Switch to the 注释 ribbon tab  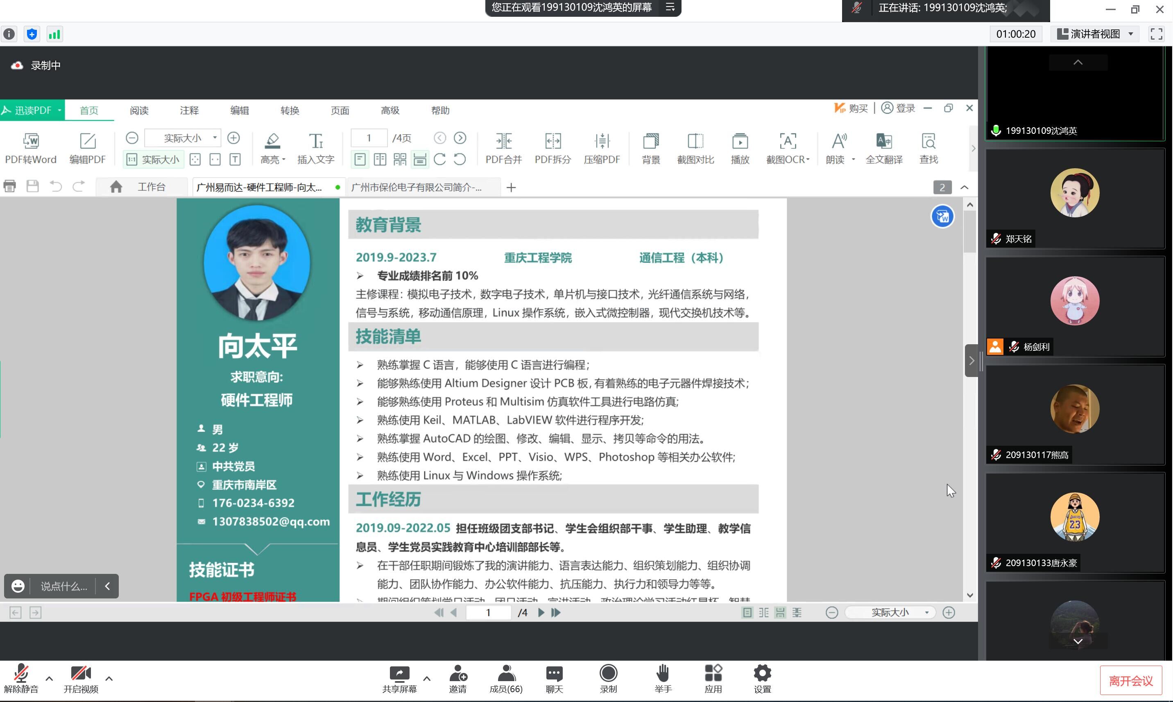[189, 110]
